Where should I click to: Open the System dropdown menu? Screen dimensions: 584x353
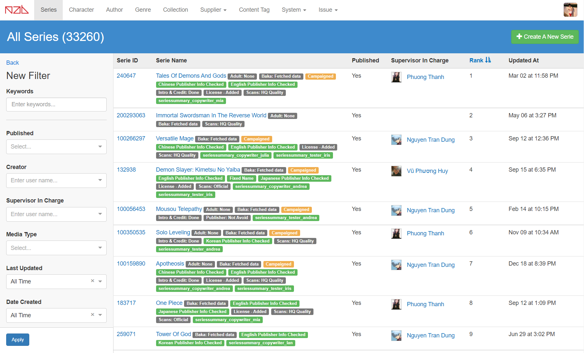point(294,10)
